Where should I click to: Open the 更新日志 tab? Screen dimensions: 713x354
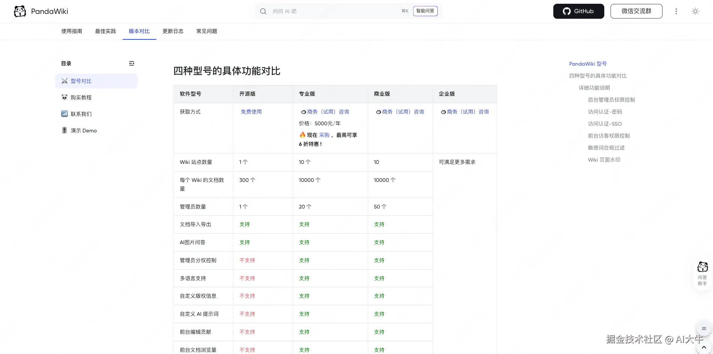(x=173, y=31)
